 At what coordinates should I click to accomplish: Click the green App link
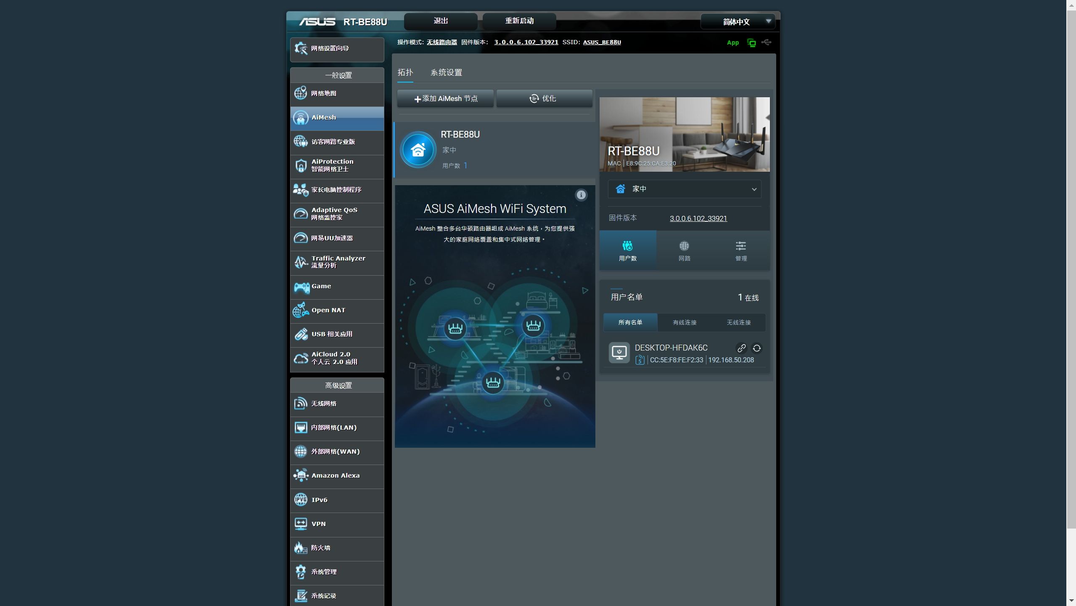(732, 43)
